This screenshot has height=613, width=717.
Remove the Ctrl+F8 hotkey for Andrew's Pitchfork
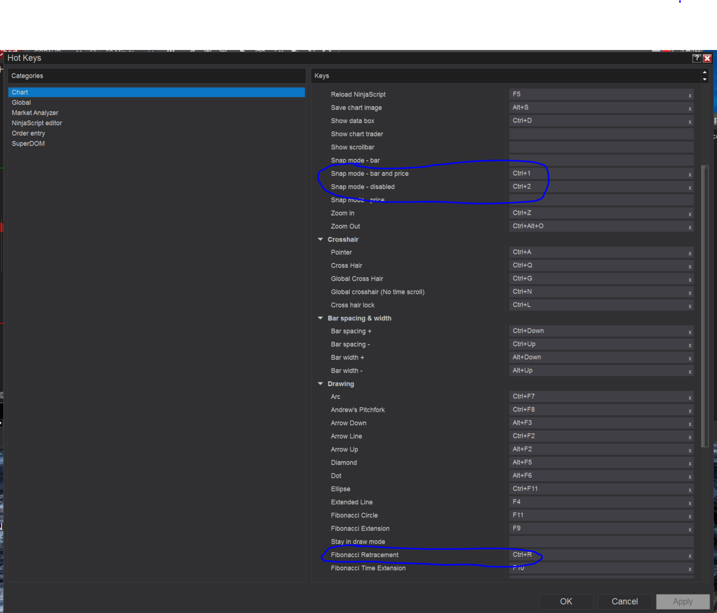690,410
